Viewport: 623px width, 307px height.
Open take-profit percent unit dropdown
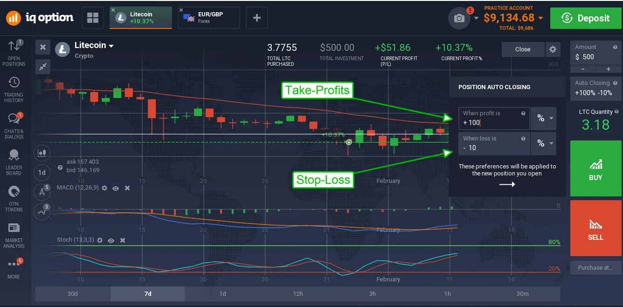click(x=543, y=119)
